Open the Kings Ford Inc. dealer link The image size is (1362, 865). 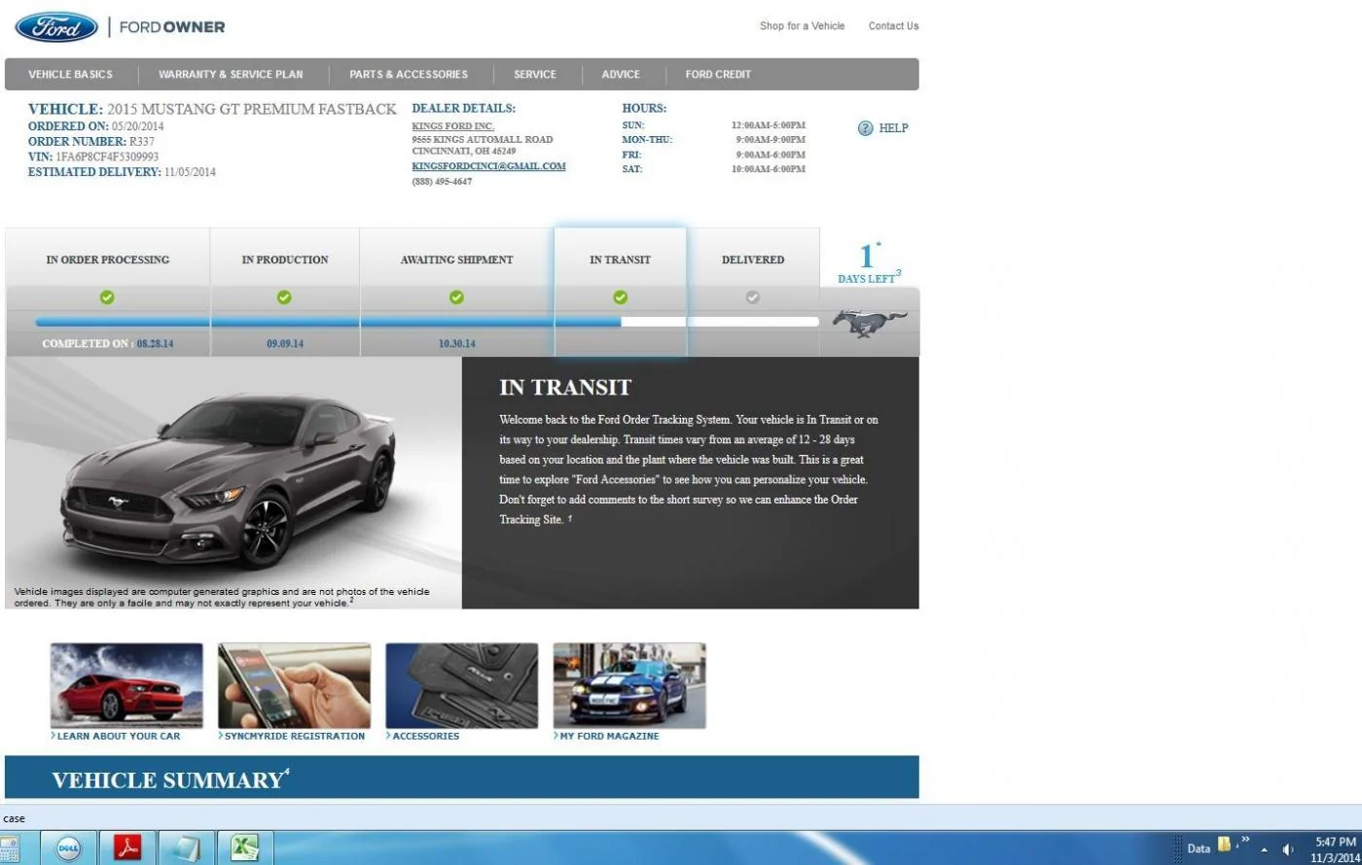452,126
